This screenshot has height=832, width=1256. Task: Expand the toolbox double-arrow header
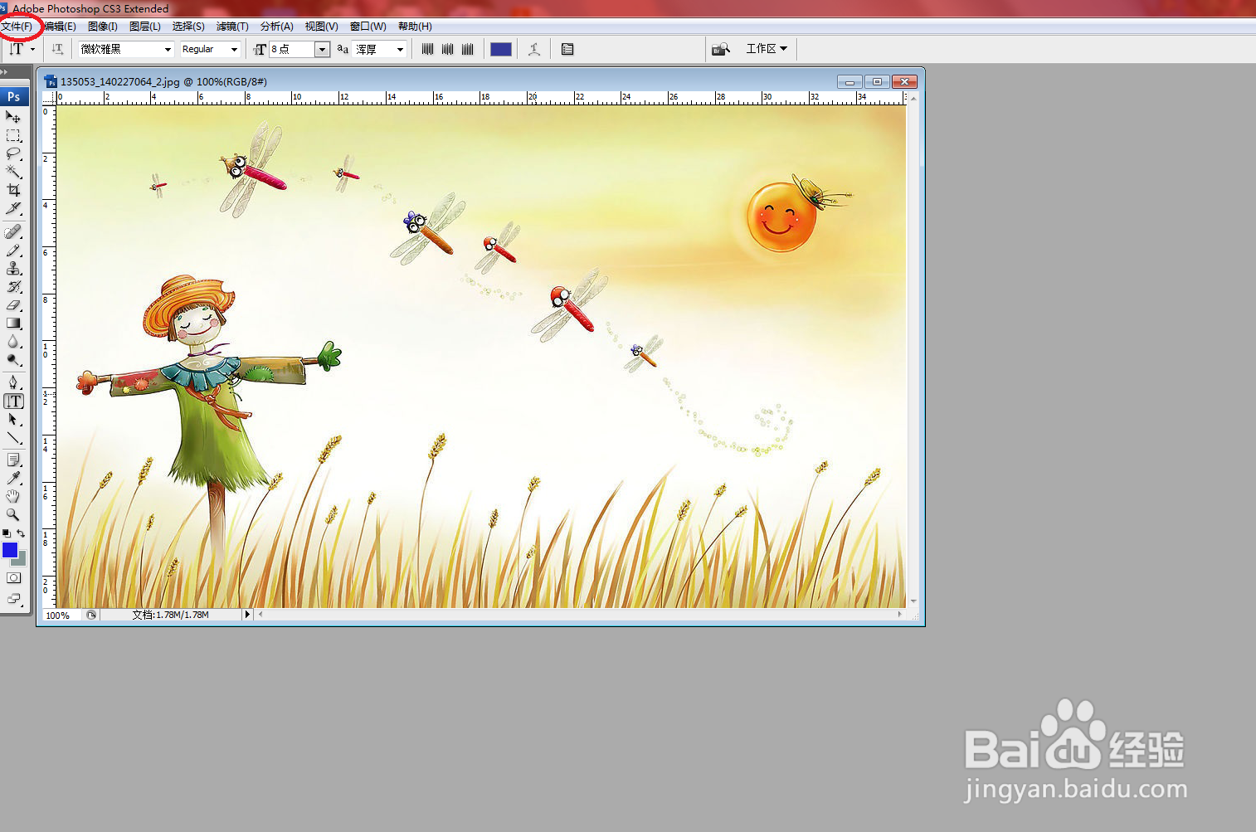coord(5,72)
